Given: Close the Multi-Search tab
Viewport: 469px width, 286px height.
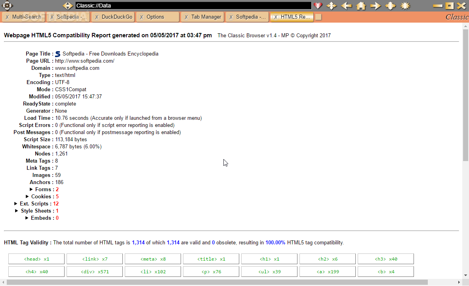Looking at the screenshot, I should (7, 17).
